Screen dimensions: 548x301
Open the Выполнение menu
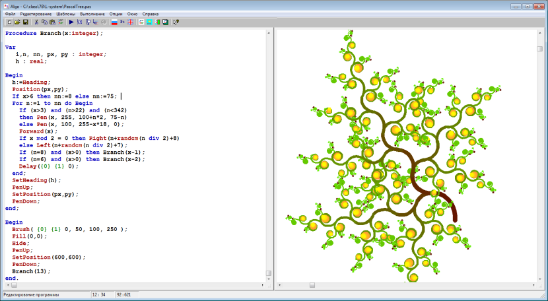pos(92,14)
